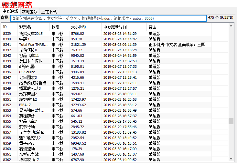Select the row 地牢围攻3
Viewport: 237px width, 163px height.
coord(114,77)
